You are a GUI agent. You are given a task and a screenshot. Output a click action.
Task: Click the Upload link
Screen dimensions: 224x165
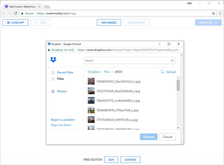click(171, 72)
